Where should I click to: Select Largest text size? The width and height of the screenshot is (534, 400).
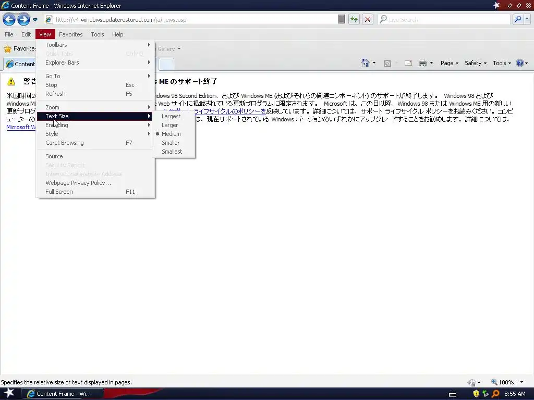174,116
